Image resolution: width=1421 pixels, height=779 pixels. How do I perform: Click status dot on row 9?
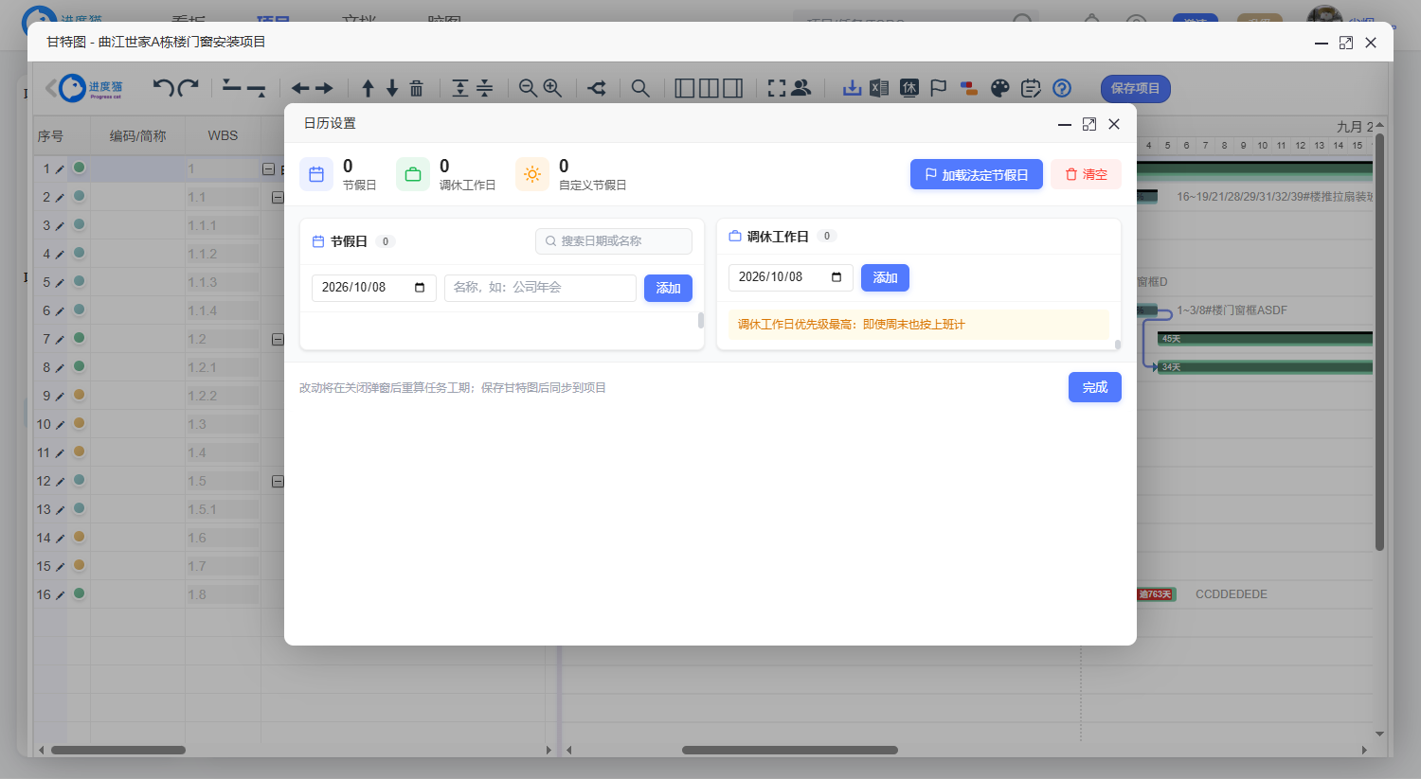click(x=80, y=395)
